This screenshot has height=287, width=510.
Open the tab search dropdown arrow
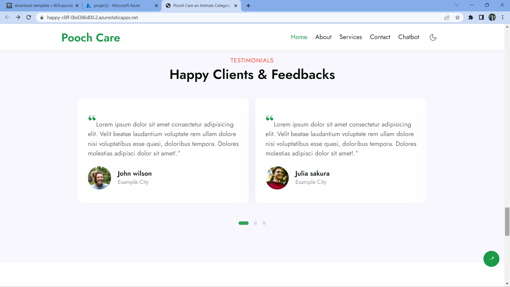(457, 5)
